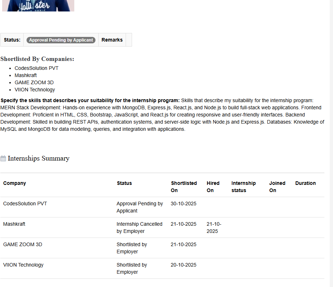This screenshot has width=333, height=287.
Task: Click the Joined On column header
Action: click(277, 187)
